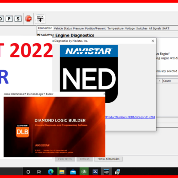Click About International Diamond Logic Builder title
The height and width of the screenshot is (178, 178).
point(28,94)
